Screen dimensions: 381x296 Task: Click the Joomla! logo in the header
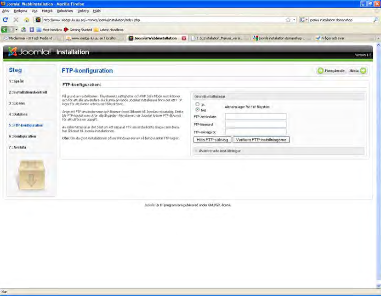(29, 52)
